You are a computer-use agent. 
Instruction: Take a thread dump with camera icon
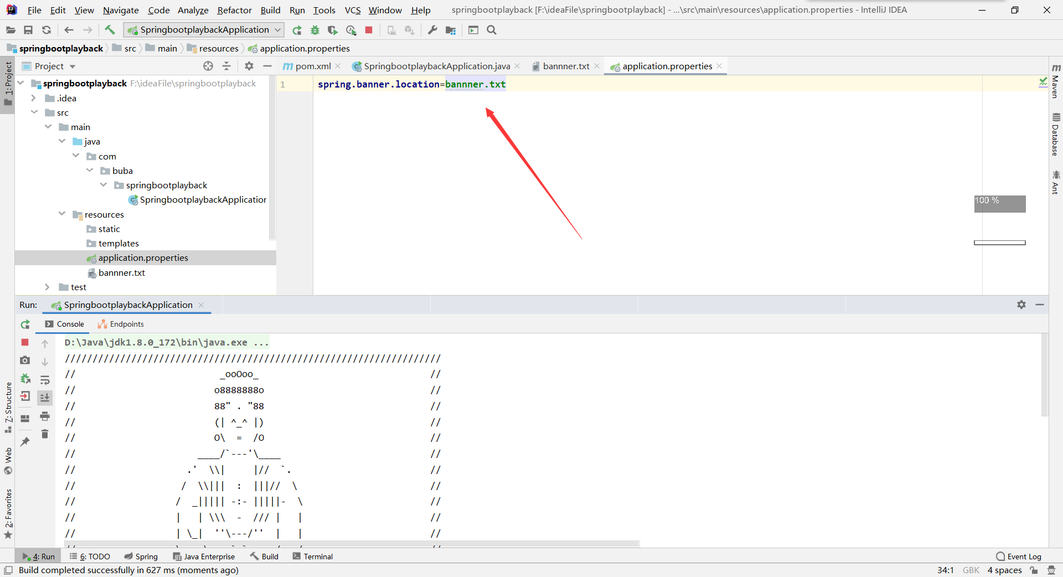[x=25, y=360]
